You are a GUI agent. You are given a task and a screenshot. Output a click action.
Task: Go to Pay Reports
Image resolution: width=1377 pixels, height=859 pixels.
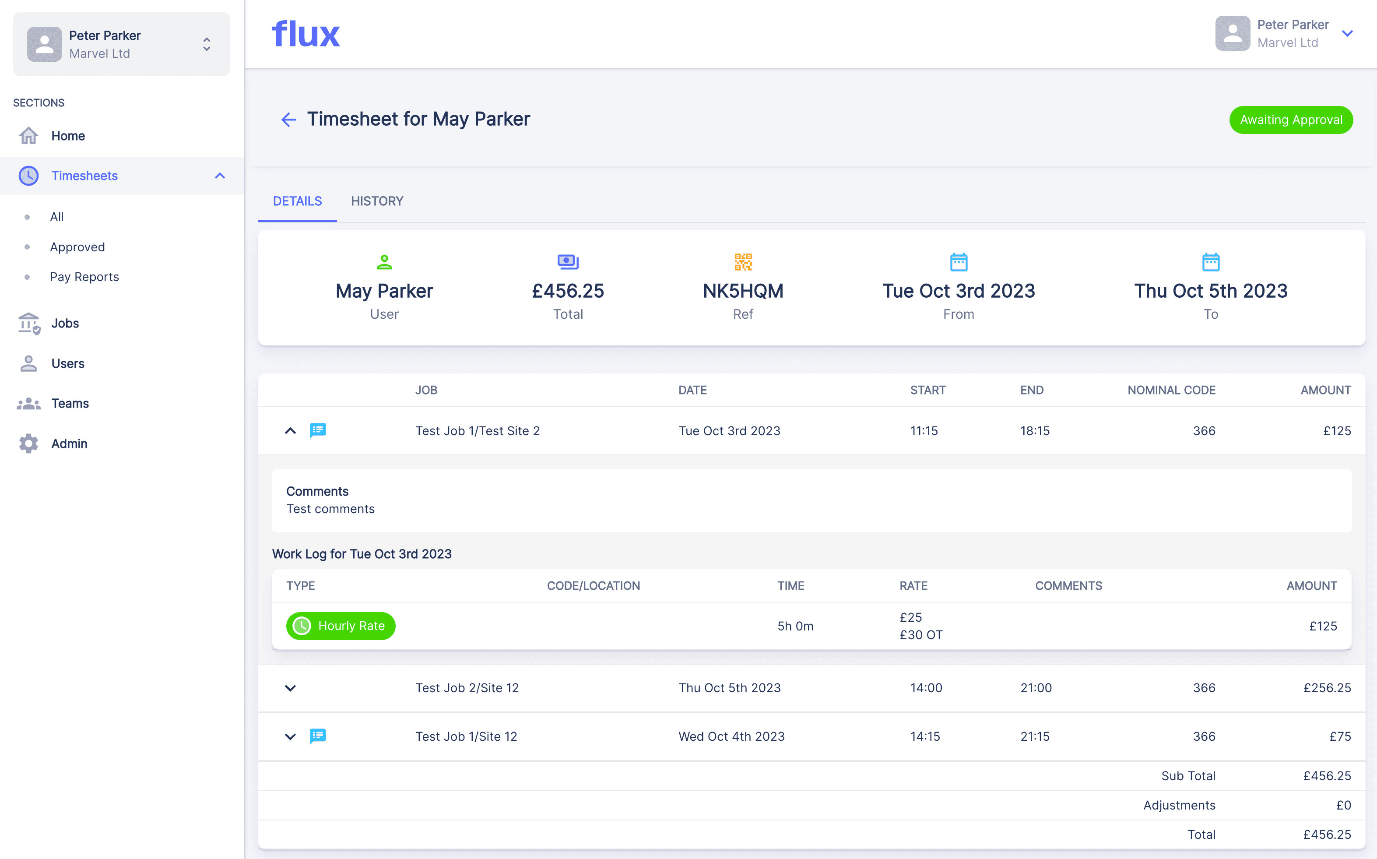click(x=84, y=277)
